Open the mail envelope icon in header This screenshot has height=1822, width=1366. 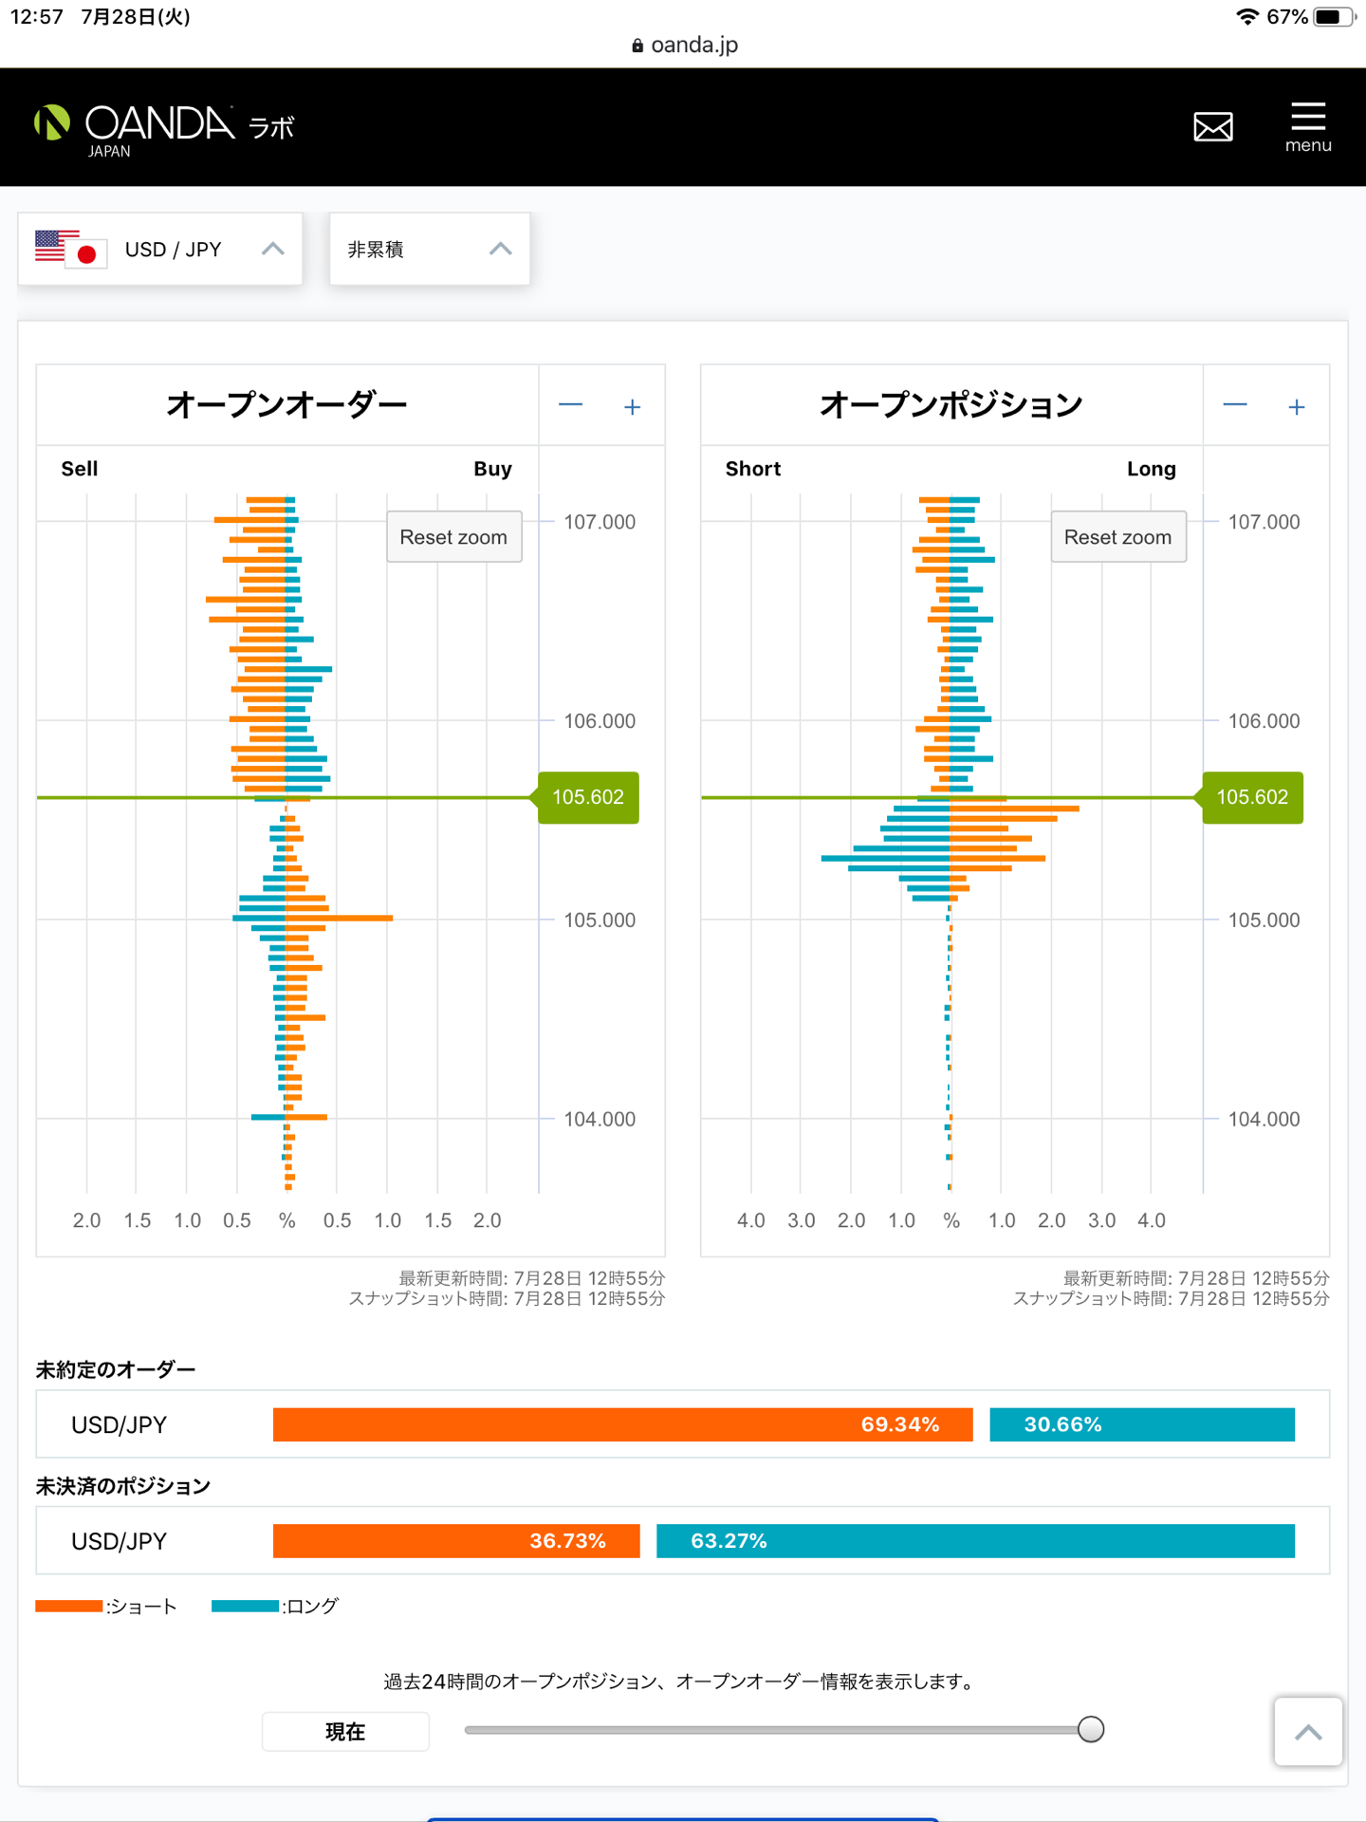1212,126
